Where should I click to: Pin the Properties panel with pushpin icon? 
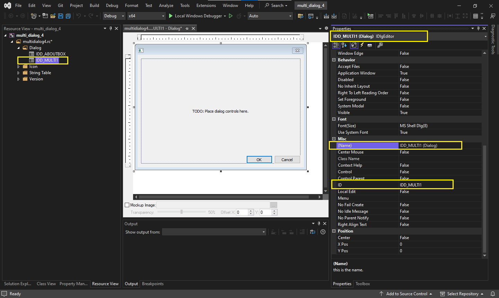click(x=478, y=29)
